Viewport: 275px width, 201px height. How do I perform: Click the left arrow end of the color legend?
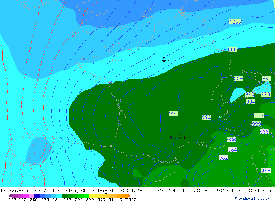click(x=10, y=196)
